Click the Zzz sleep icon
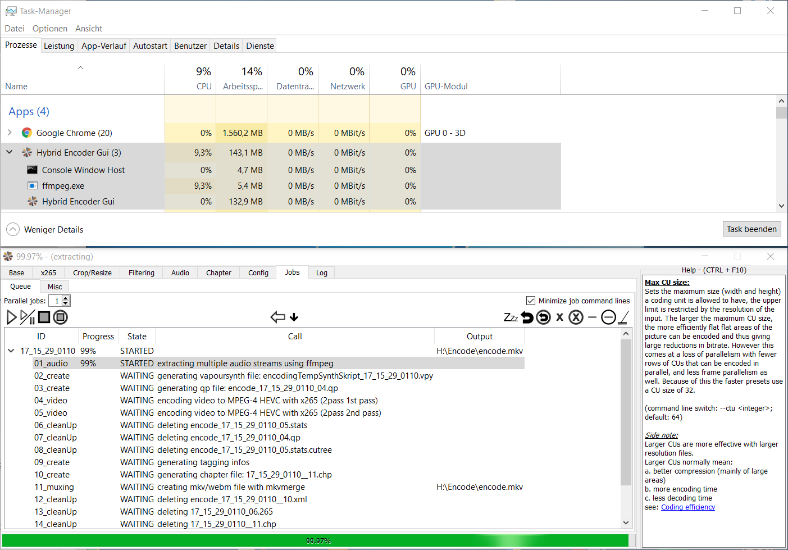The width and height of the screenshot is (788, 550). [x=511, y=317]
